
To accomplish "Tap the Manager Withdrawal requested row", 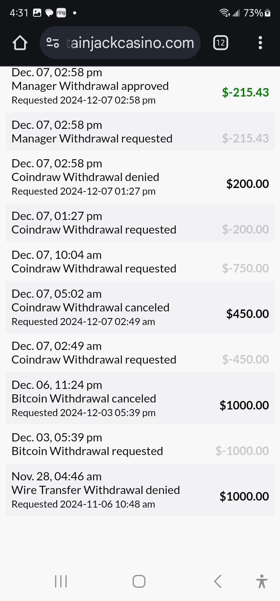I will [92, 139].
